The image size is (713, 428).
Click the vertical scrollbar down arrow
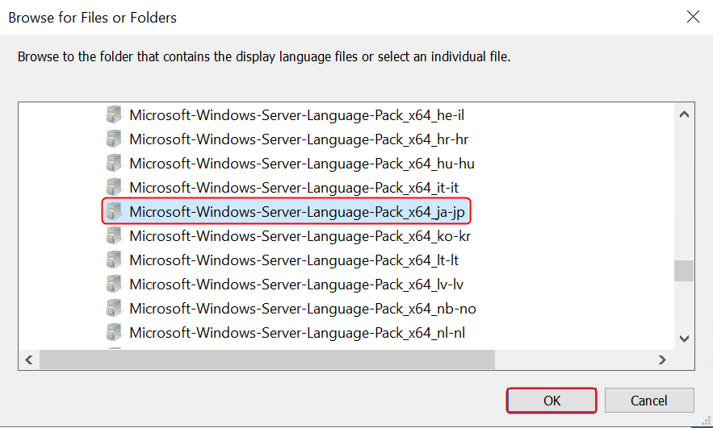click(x=684, y=339)
